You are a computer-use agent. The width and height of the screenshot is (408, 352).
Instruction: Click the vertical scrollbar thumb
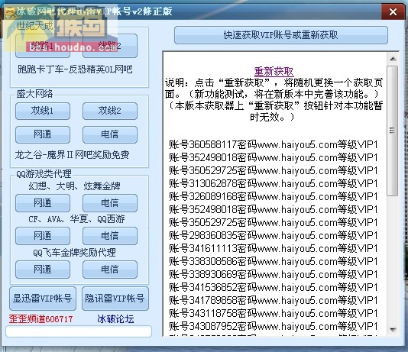(x=393, y=131)
